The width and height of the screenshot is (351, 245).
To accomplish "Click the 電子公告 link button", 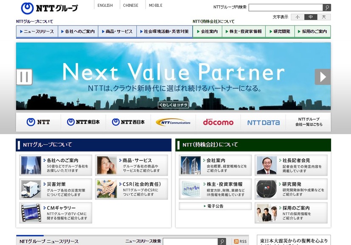I will (x=215, y=206).
